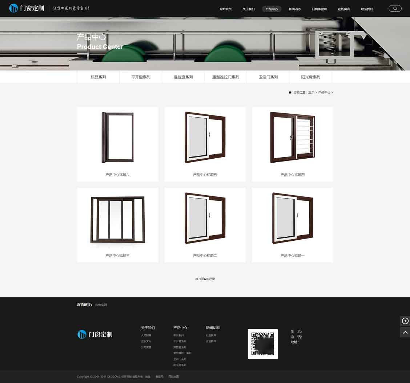Open 在线留言 from the top menu

343,9
